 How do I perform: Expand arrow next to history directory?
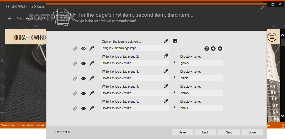175,92
